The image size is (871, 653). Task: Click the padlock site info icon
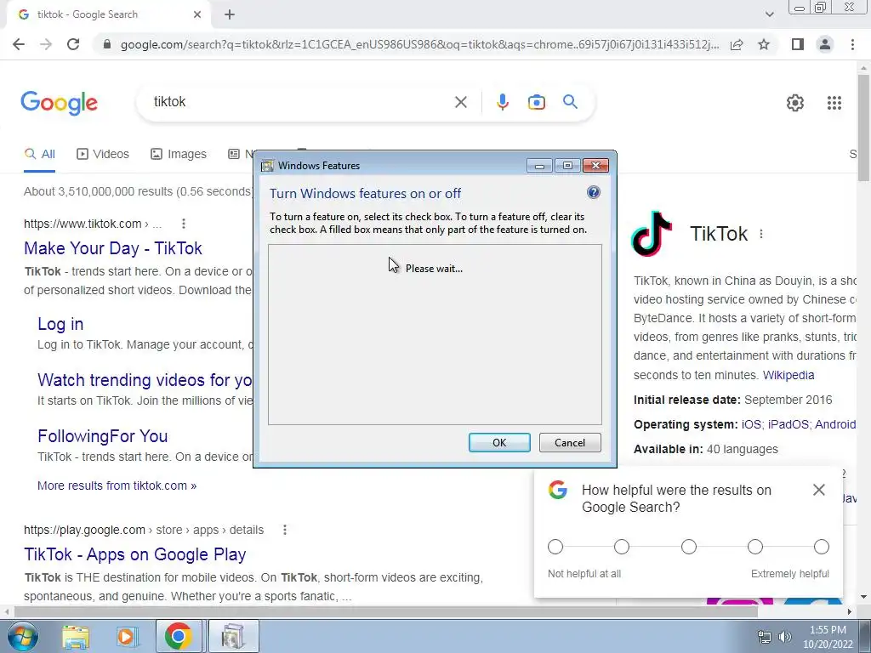107,44
